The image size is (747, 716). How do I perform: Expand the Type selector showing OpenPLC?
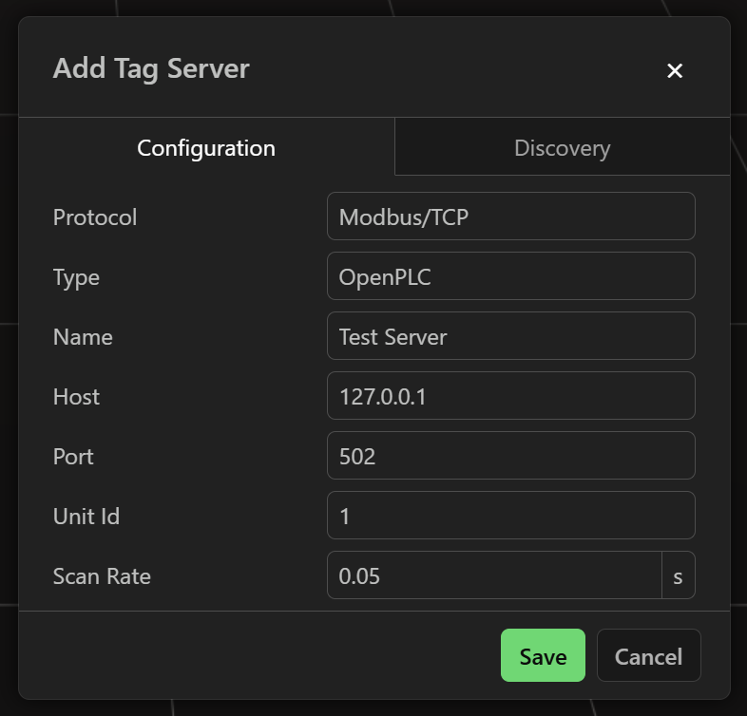click(510, 276)
